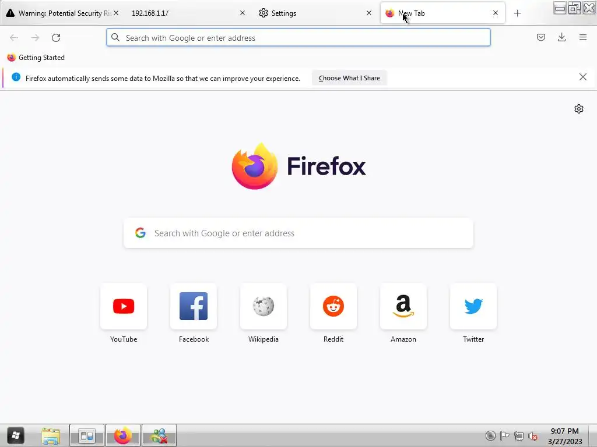Click the back navigation arrow

[14, 38]
